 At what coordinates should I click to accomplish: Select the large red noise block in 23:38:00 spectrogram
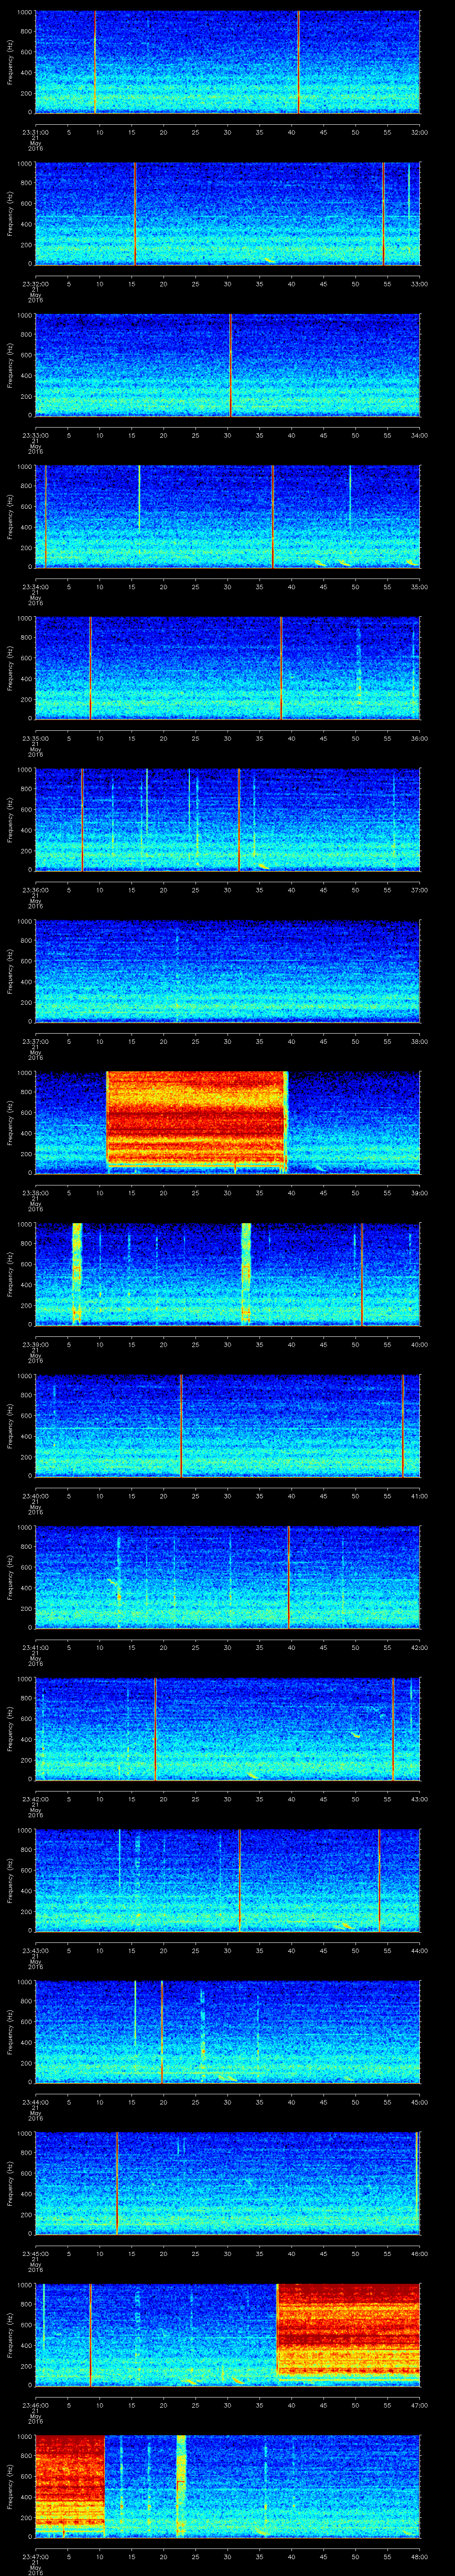tap(196, 1118)
